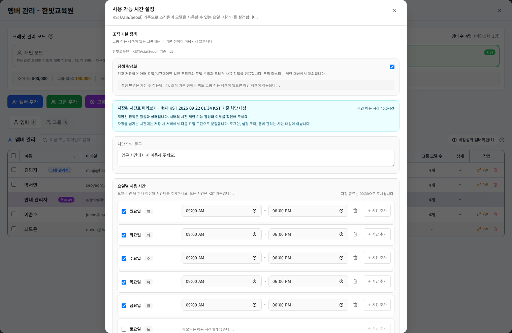Click 시간 추가 button for 월요일

377,211
